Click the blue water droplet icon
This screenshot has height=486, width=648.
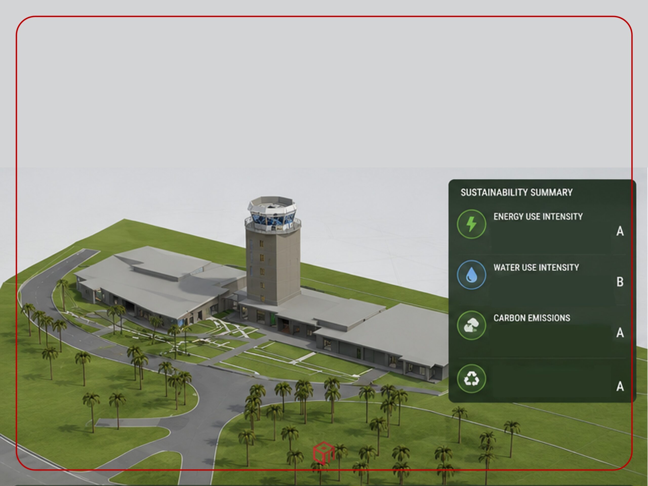point(471,275)
